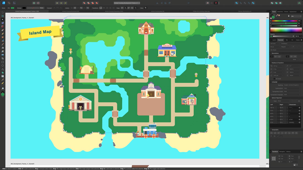Toggle the No break checkbox
The height and width of the screenshot is (170, 303).
coord(274,79)
